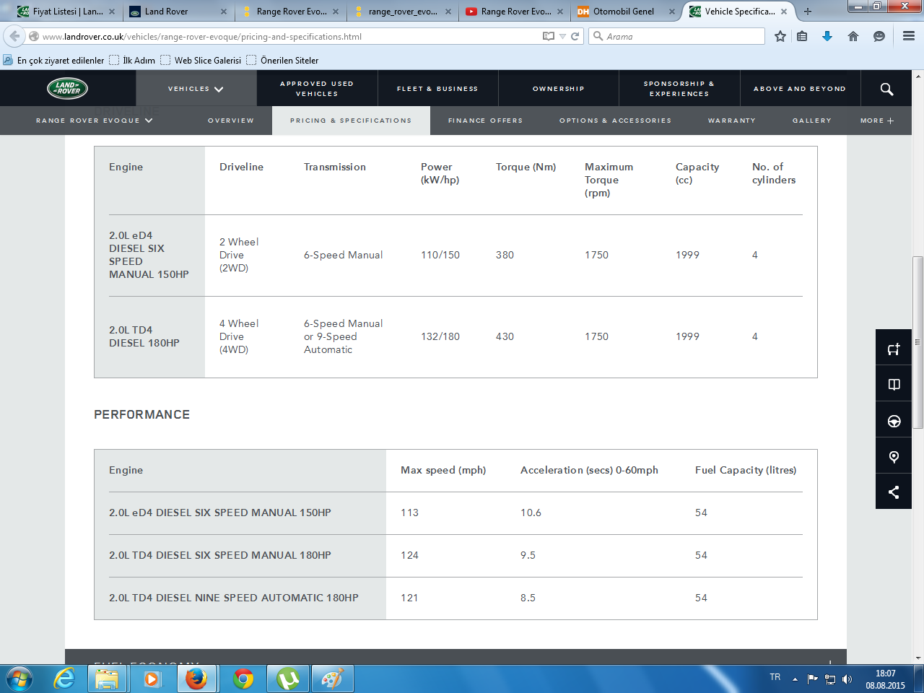Screen dimensions: 924x693
Task: Switch to the Otomobil Genel tab
Action: pos(627,12)
